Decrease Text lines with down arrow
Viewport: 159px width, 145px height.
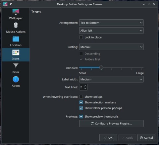tap(85, 88)
